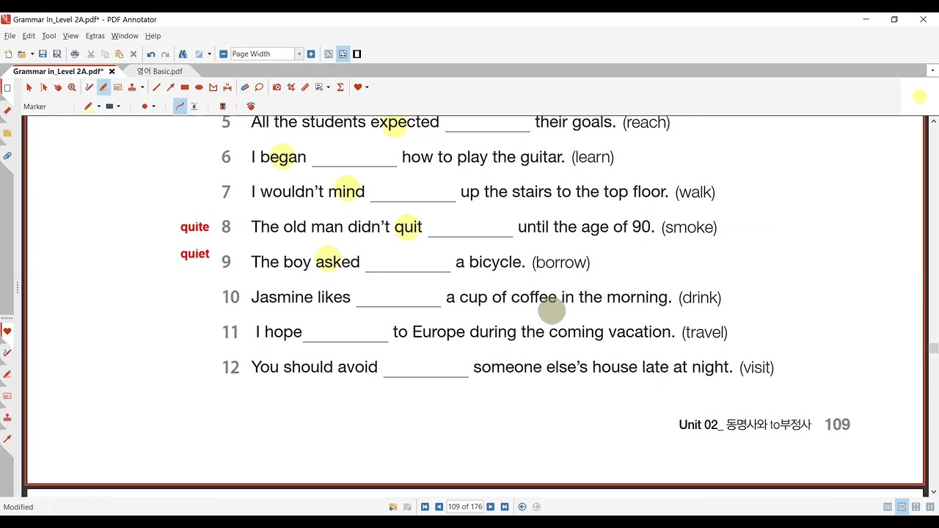Select the Crop tool
The width and height of the screenshot is (939, 528).
click(291, 87)
